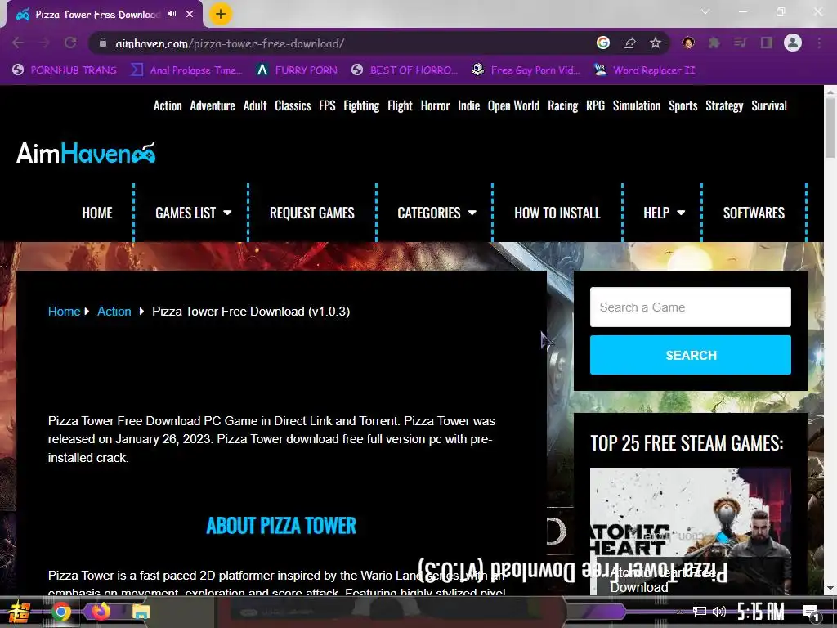Click the volume tray icon
The width and height of the screenshot is (837, 628).
pos(719,612)
